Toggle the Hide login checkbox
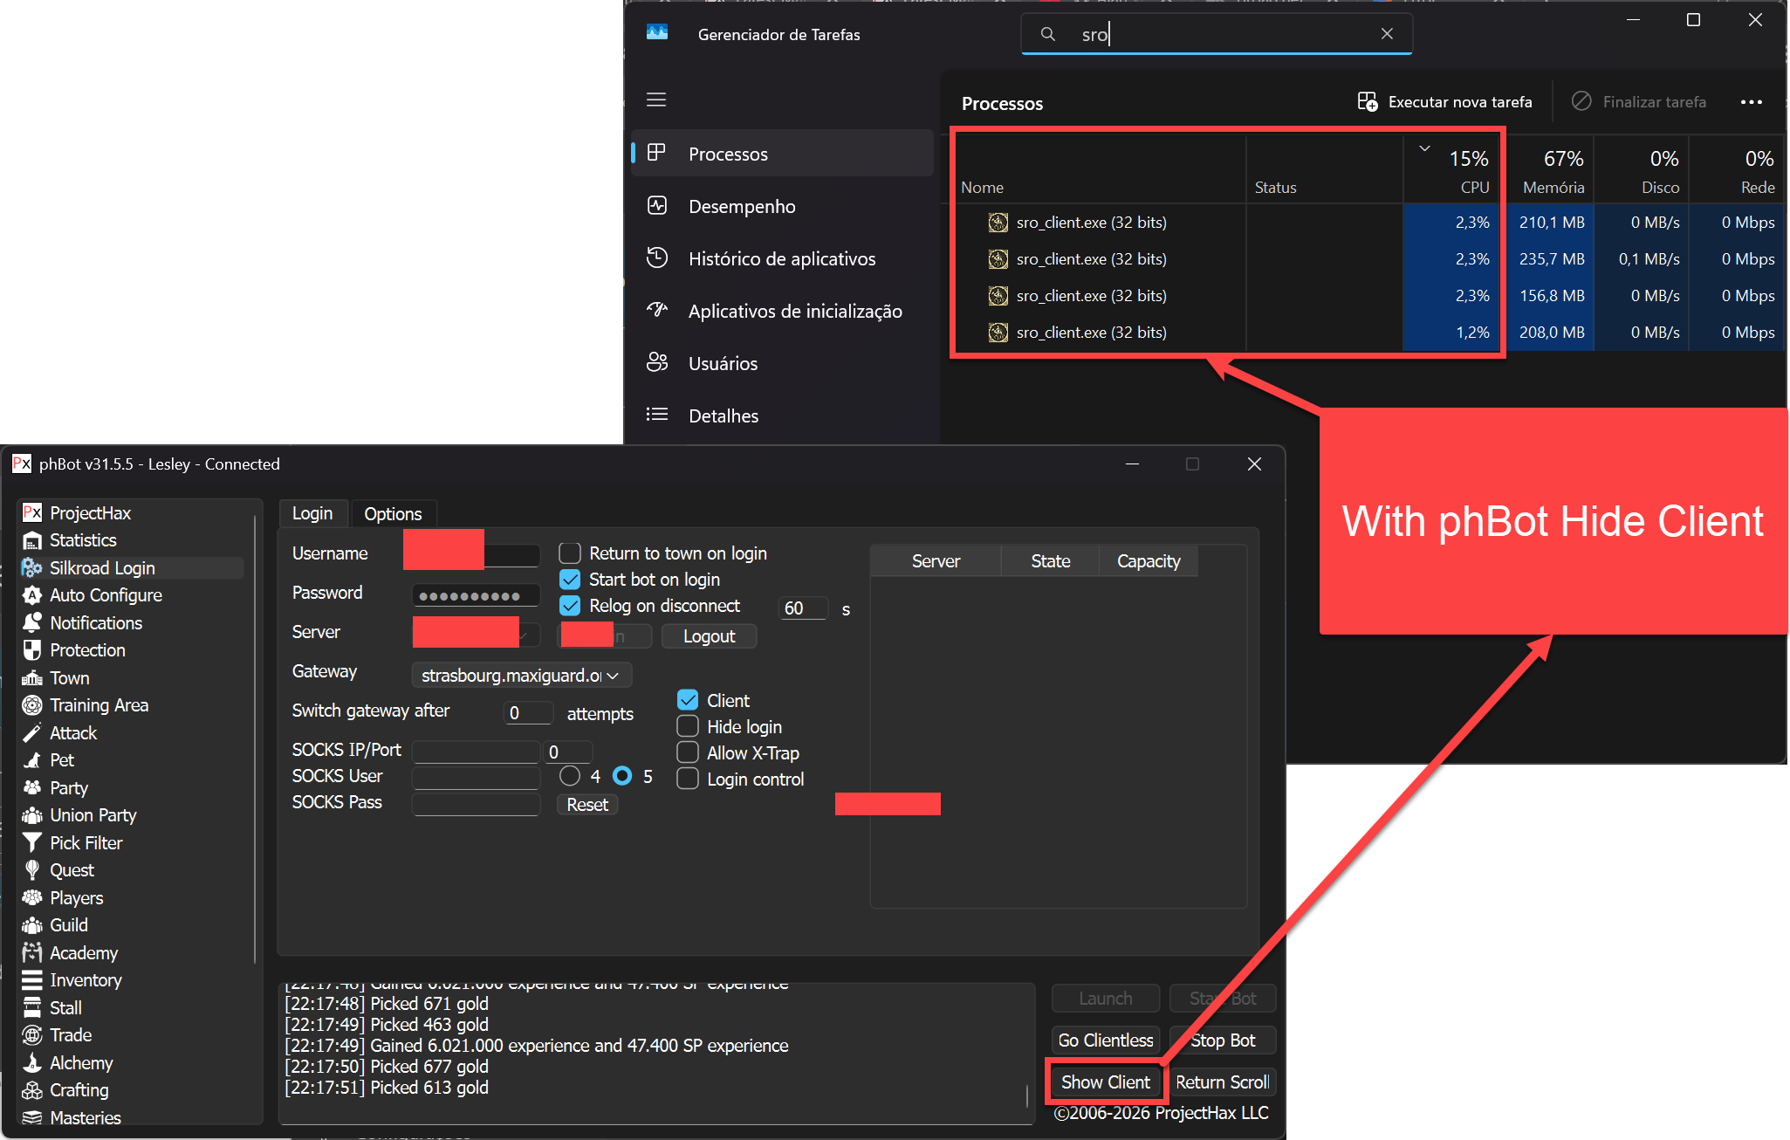The image size is (1790, 1140). (688, 727)
